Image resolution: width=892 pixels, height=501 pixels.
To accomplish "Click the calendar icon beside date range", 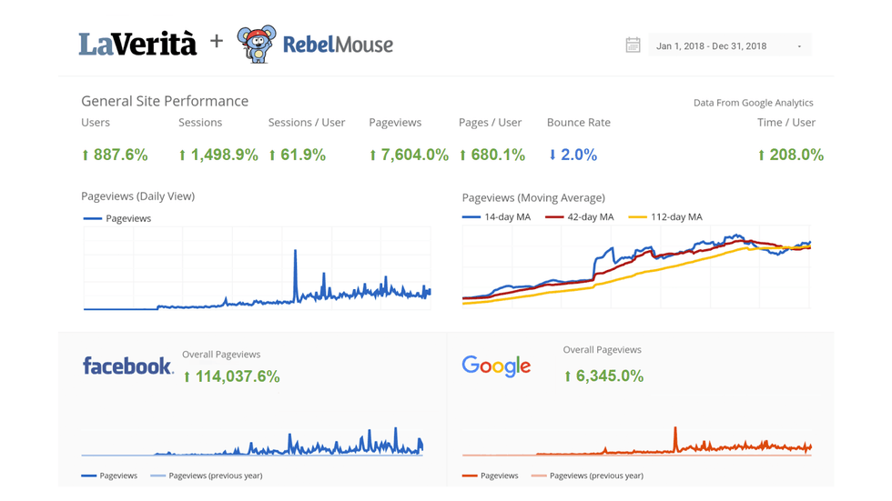I will click(633, 45).
